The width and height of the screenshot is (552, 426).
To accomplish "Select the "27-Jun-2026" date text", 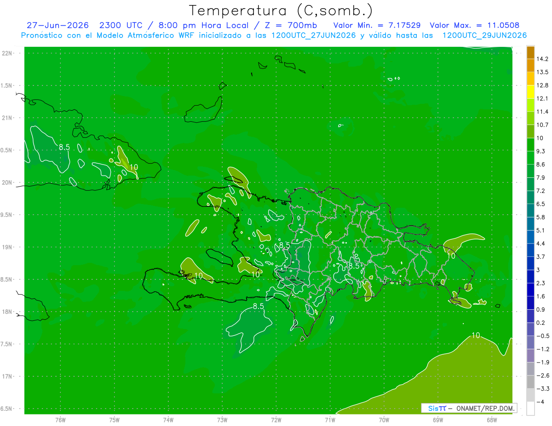I will (57, 25).
